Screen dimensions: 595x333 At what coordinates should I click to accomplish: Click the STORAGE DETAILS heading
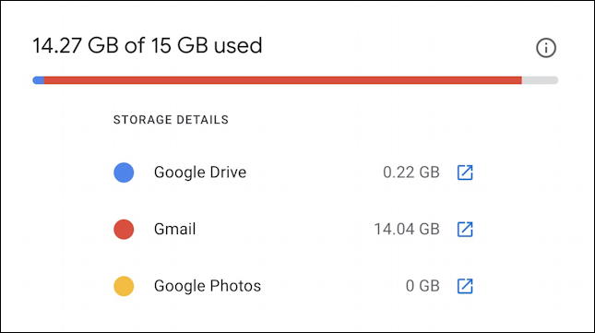click(171, 120)
